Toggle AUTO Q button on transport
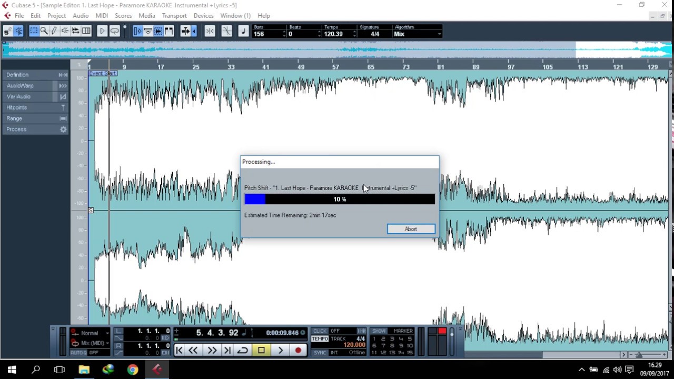 78,353
